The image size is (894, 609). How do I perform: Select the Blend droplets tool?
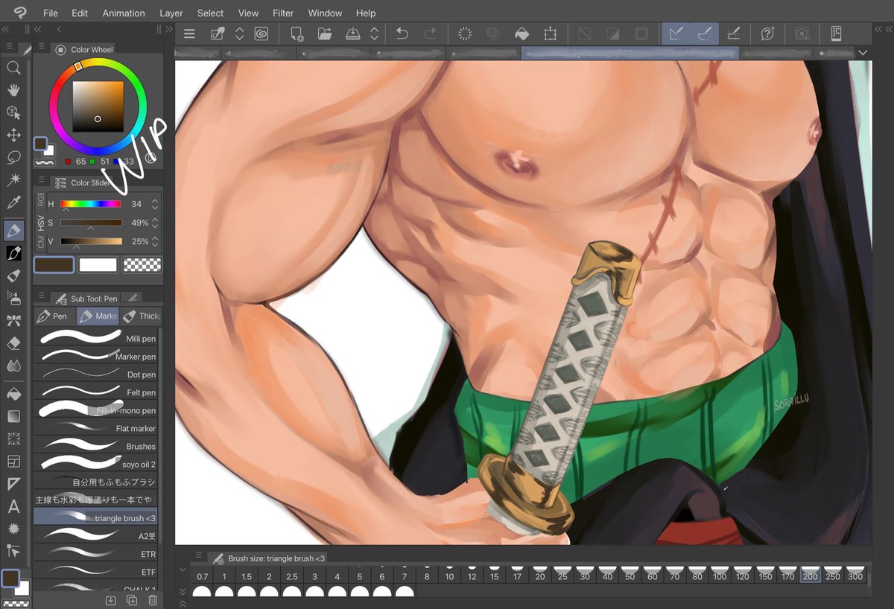click(13, 366)
